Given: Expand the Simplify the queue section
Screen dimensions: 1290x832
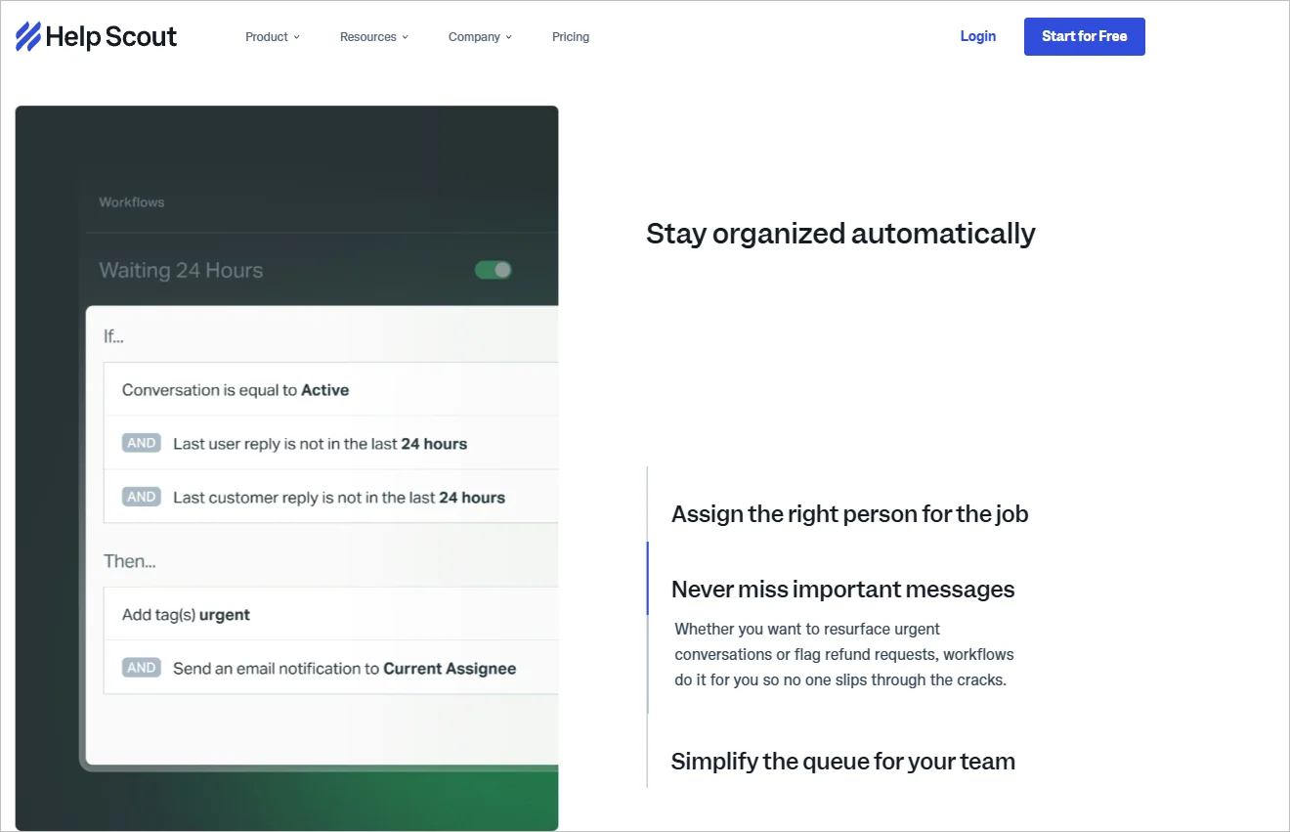Looking at the screenshot, I should click(842, 761).
